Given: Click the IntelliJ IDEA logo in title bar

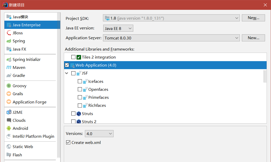Looking at the screenshot, I should click(x=5, y=5).
